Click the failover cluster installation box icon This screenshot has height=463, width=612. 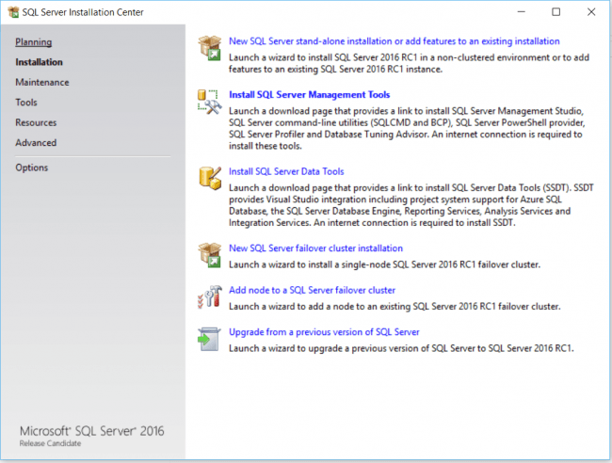pyautogui.click(x=210, y=255)
